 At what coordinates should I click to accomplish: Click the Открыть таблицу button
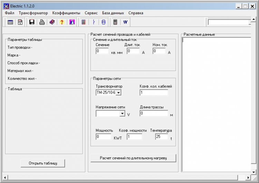pyautogui.click(x=43, y=163)
